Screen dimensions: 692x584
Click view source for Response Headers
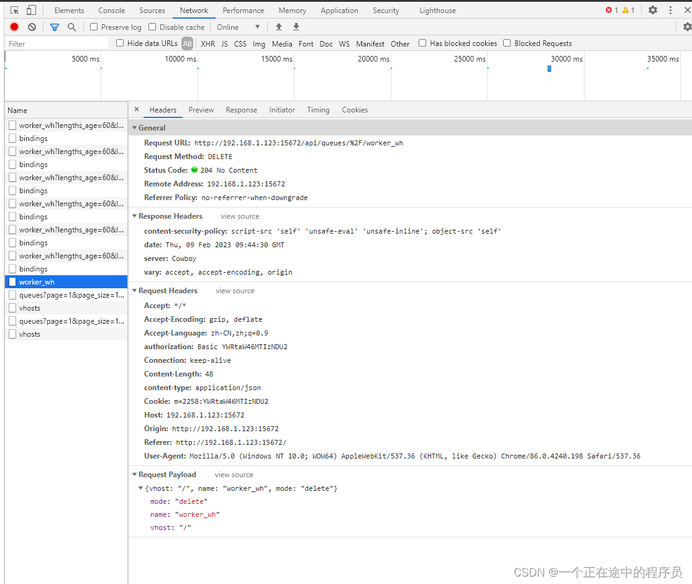click(240, 216)
